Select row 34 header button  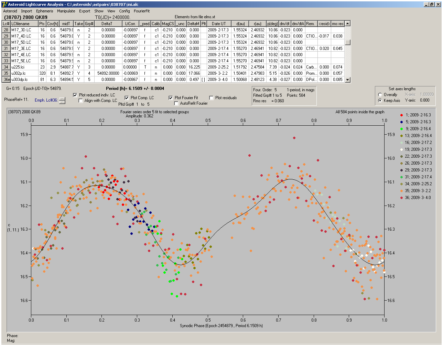point(6,67)
